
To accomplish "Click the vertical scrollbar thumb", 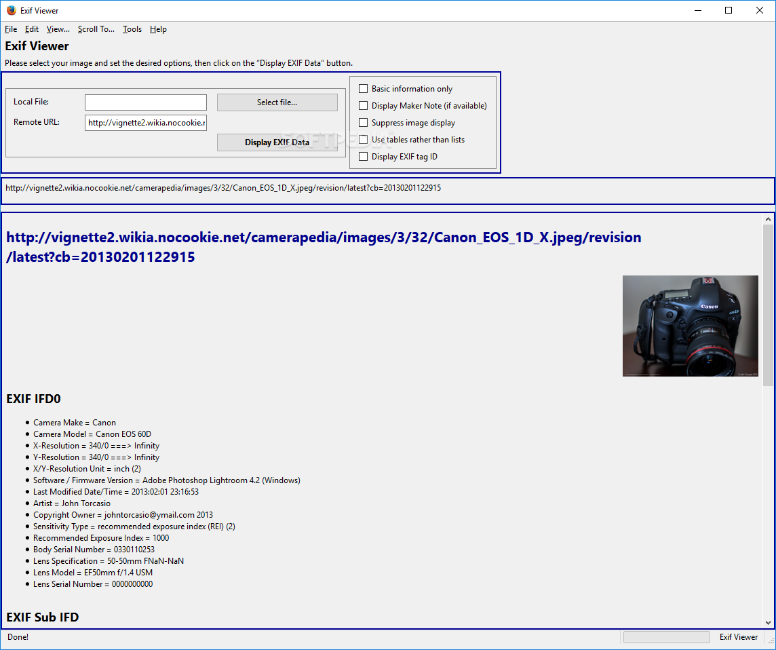I will (x=768, y=305).
